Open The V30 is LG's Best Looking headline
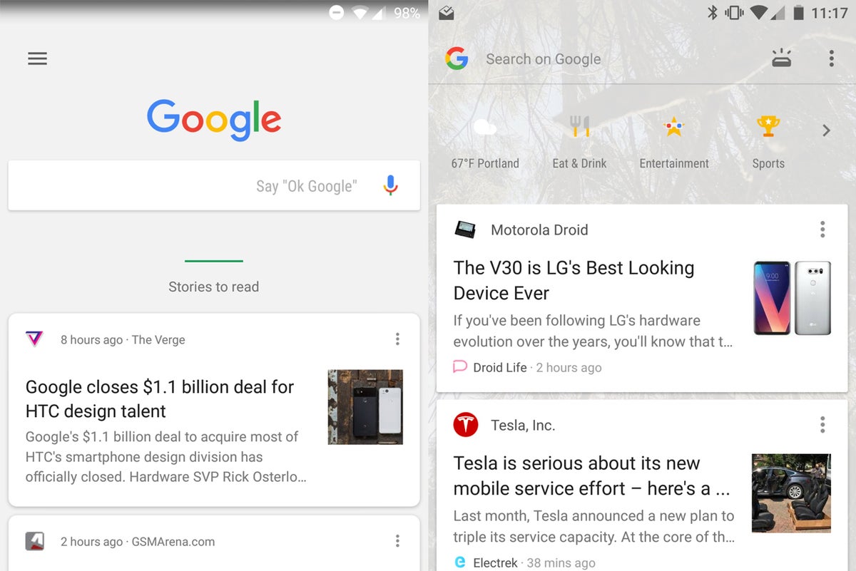The height and width of the screenshot is (571, 856). pyautogui.click(x=574, y=280)
